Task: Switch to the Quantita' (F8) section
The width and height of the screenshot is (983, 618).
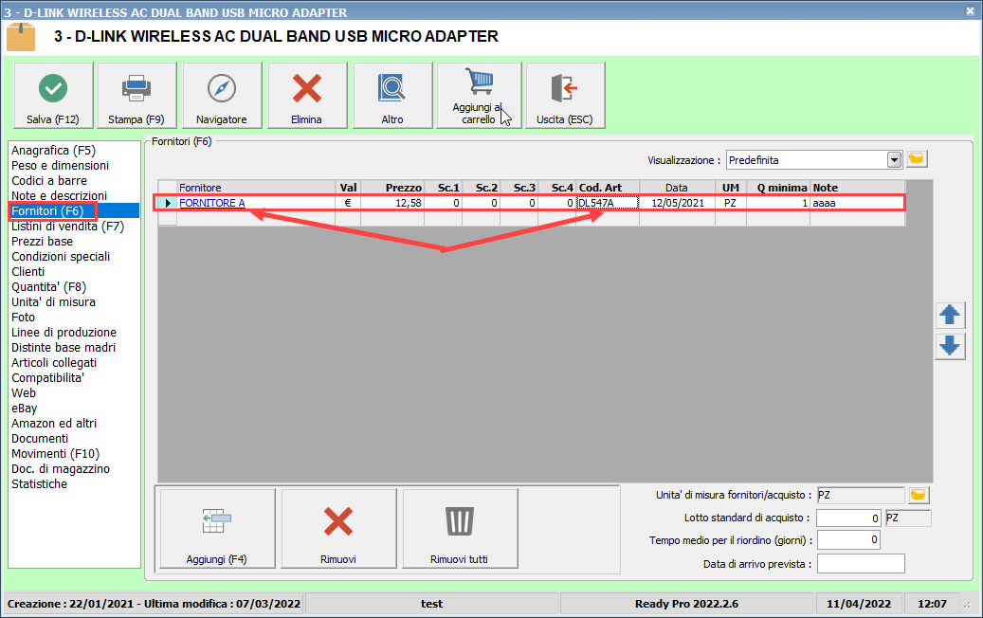Action: click(49, 287)
